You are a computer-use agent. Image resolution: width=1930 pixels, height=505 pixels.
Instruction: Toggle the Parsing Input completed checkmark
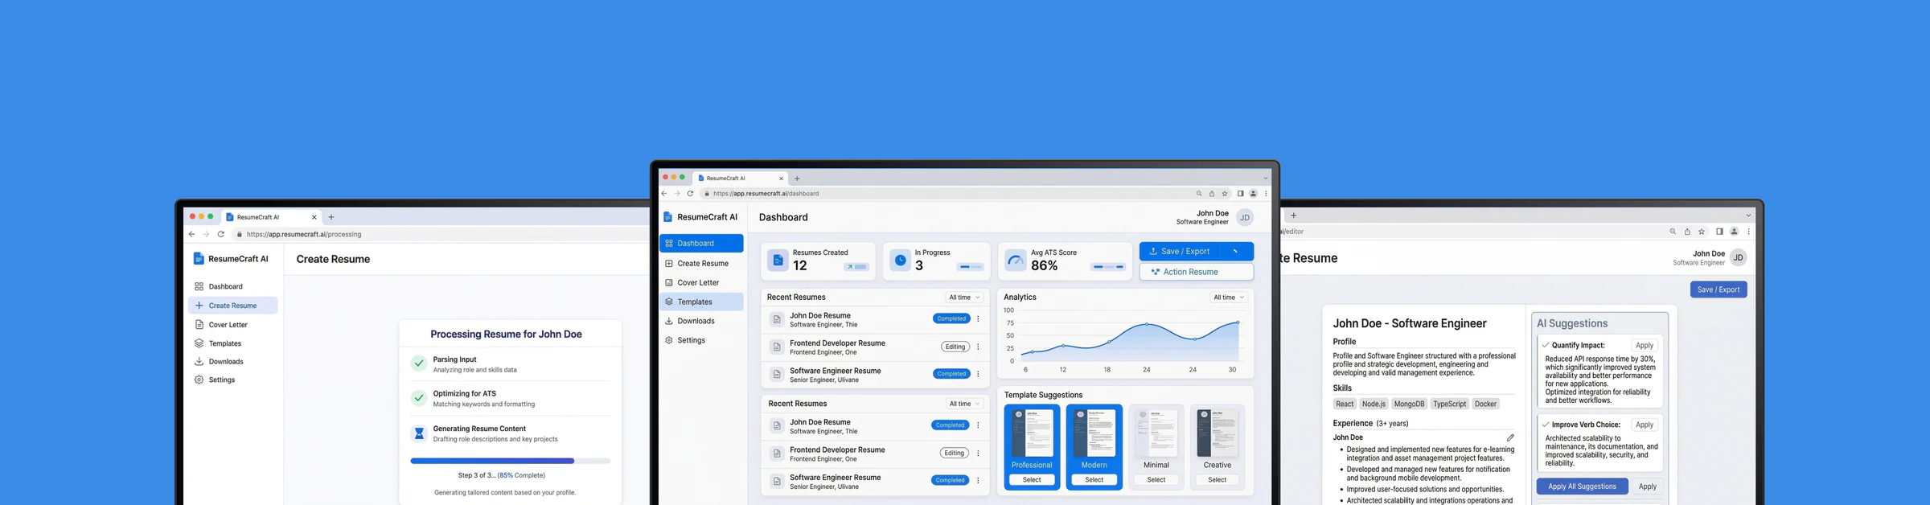click(x=419, y=363)
